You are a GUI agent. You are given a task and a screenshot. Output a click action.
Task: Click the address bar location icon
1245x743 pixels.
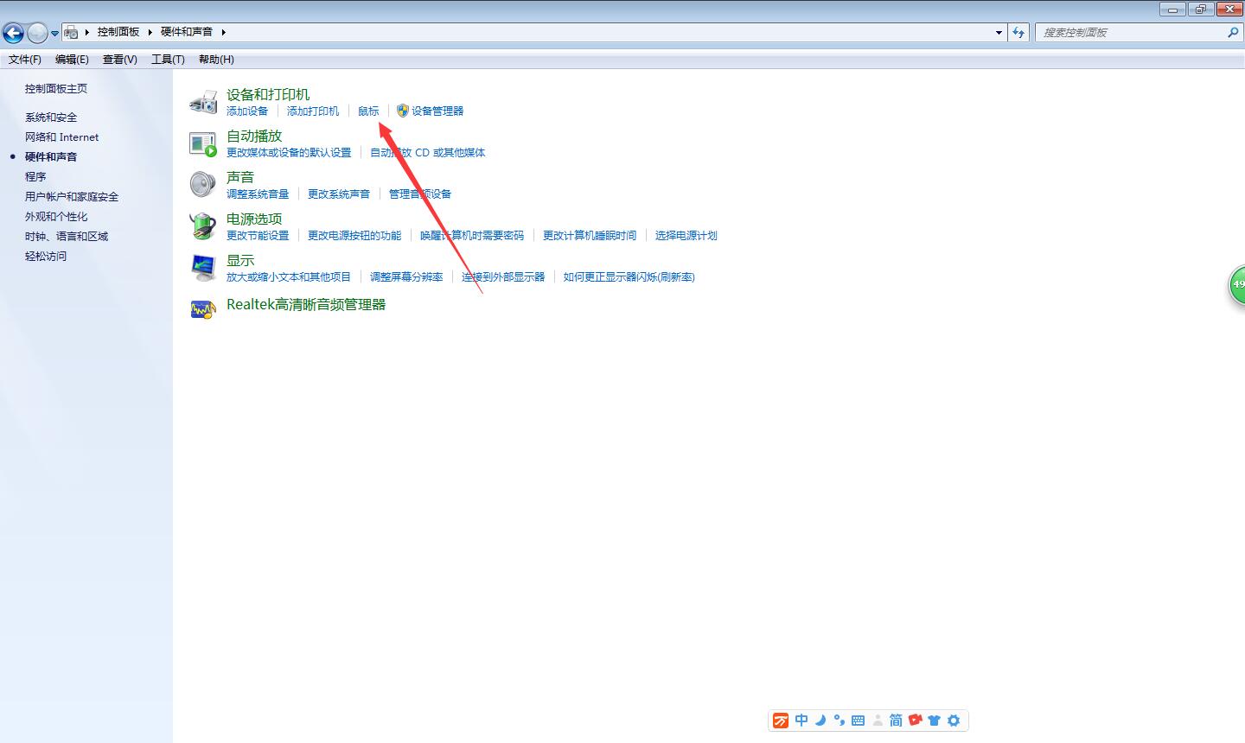coord(72,32)
